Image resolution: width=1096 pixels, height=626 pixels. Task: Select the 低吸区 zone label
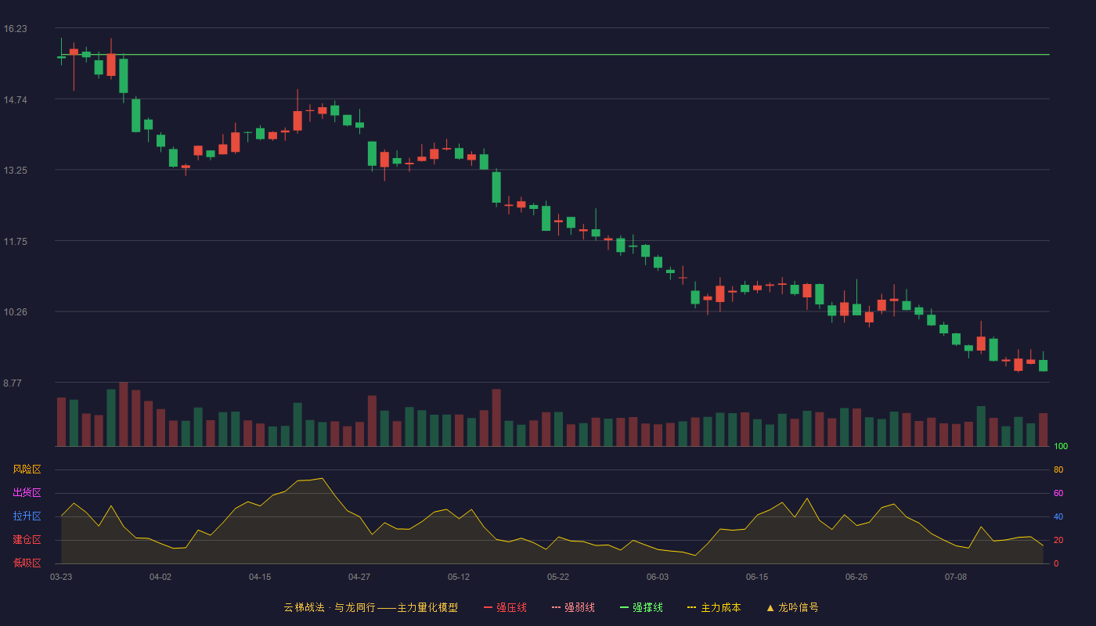pyautogui.click(x=27, y=563)
